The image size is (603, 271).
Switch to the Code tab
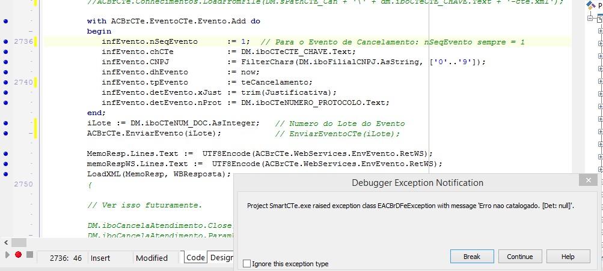coord(195,258)
